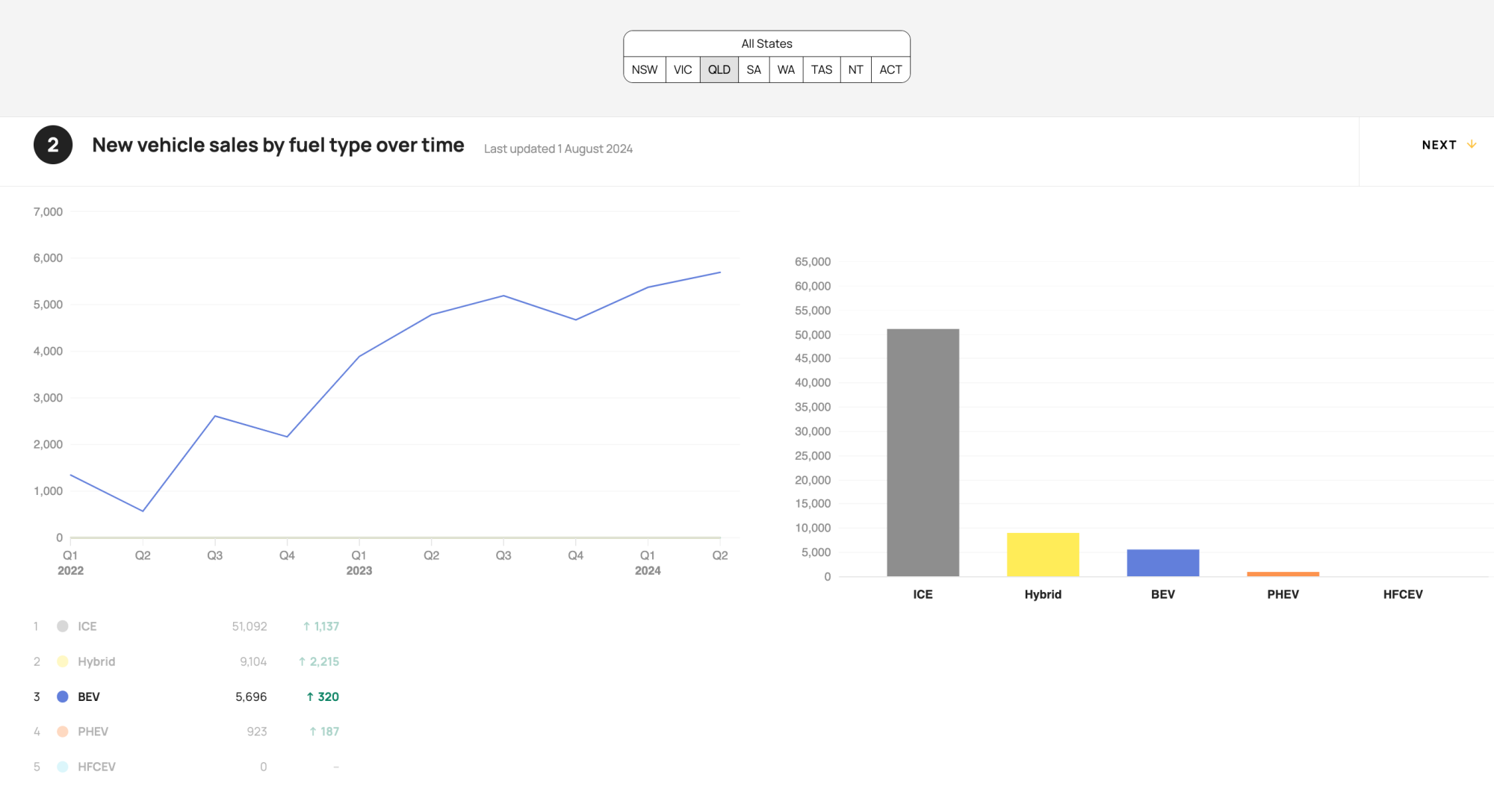
Task: Switch to NSW state filter
Action: tap(645, 69)
